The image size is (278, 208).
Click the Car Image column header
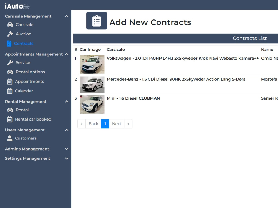[x=90, y=50]
